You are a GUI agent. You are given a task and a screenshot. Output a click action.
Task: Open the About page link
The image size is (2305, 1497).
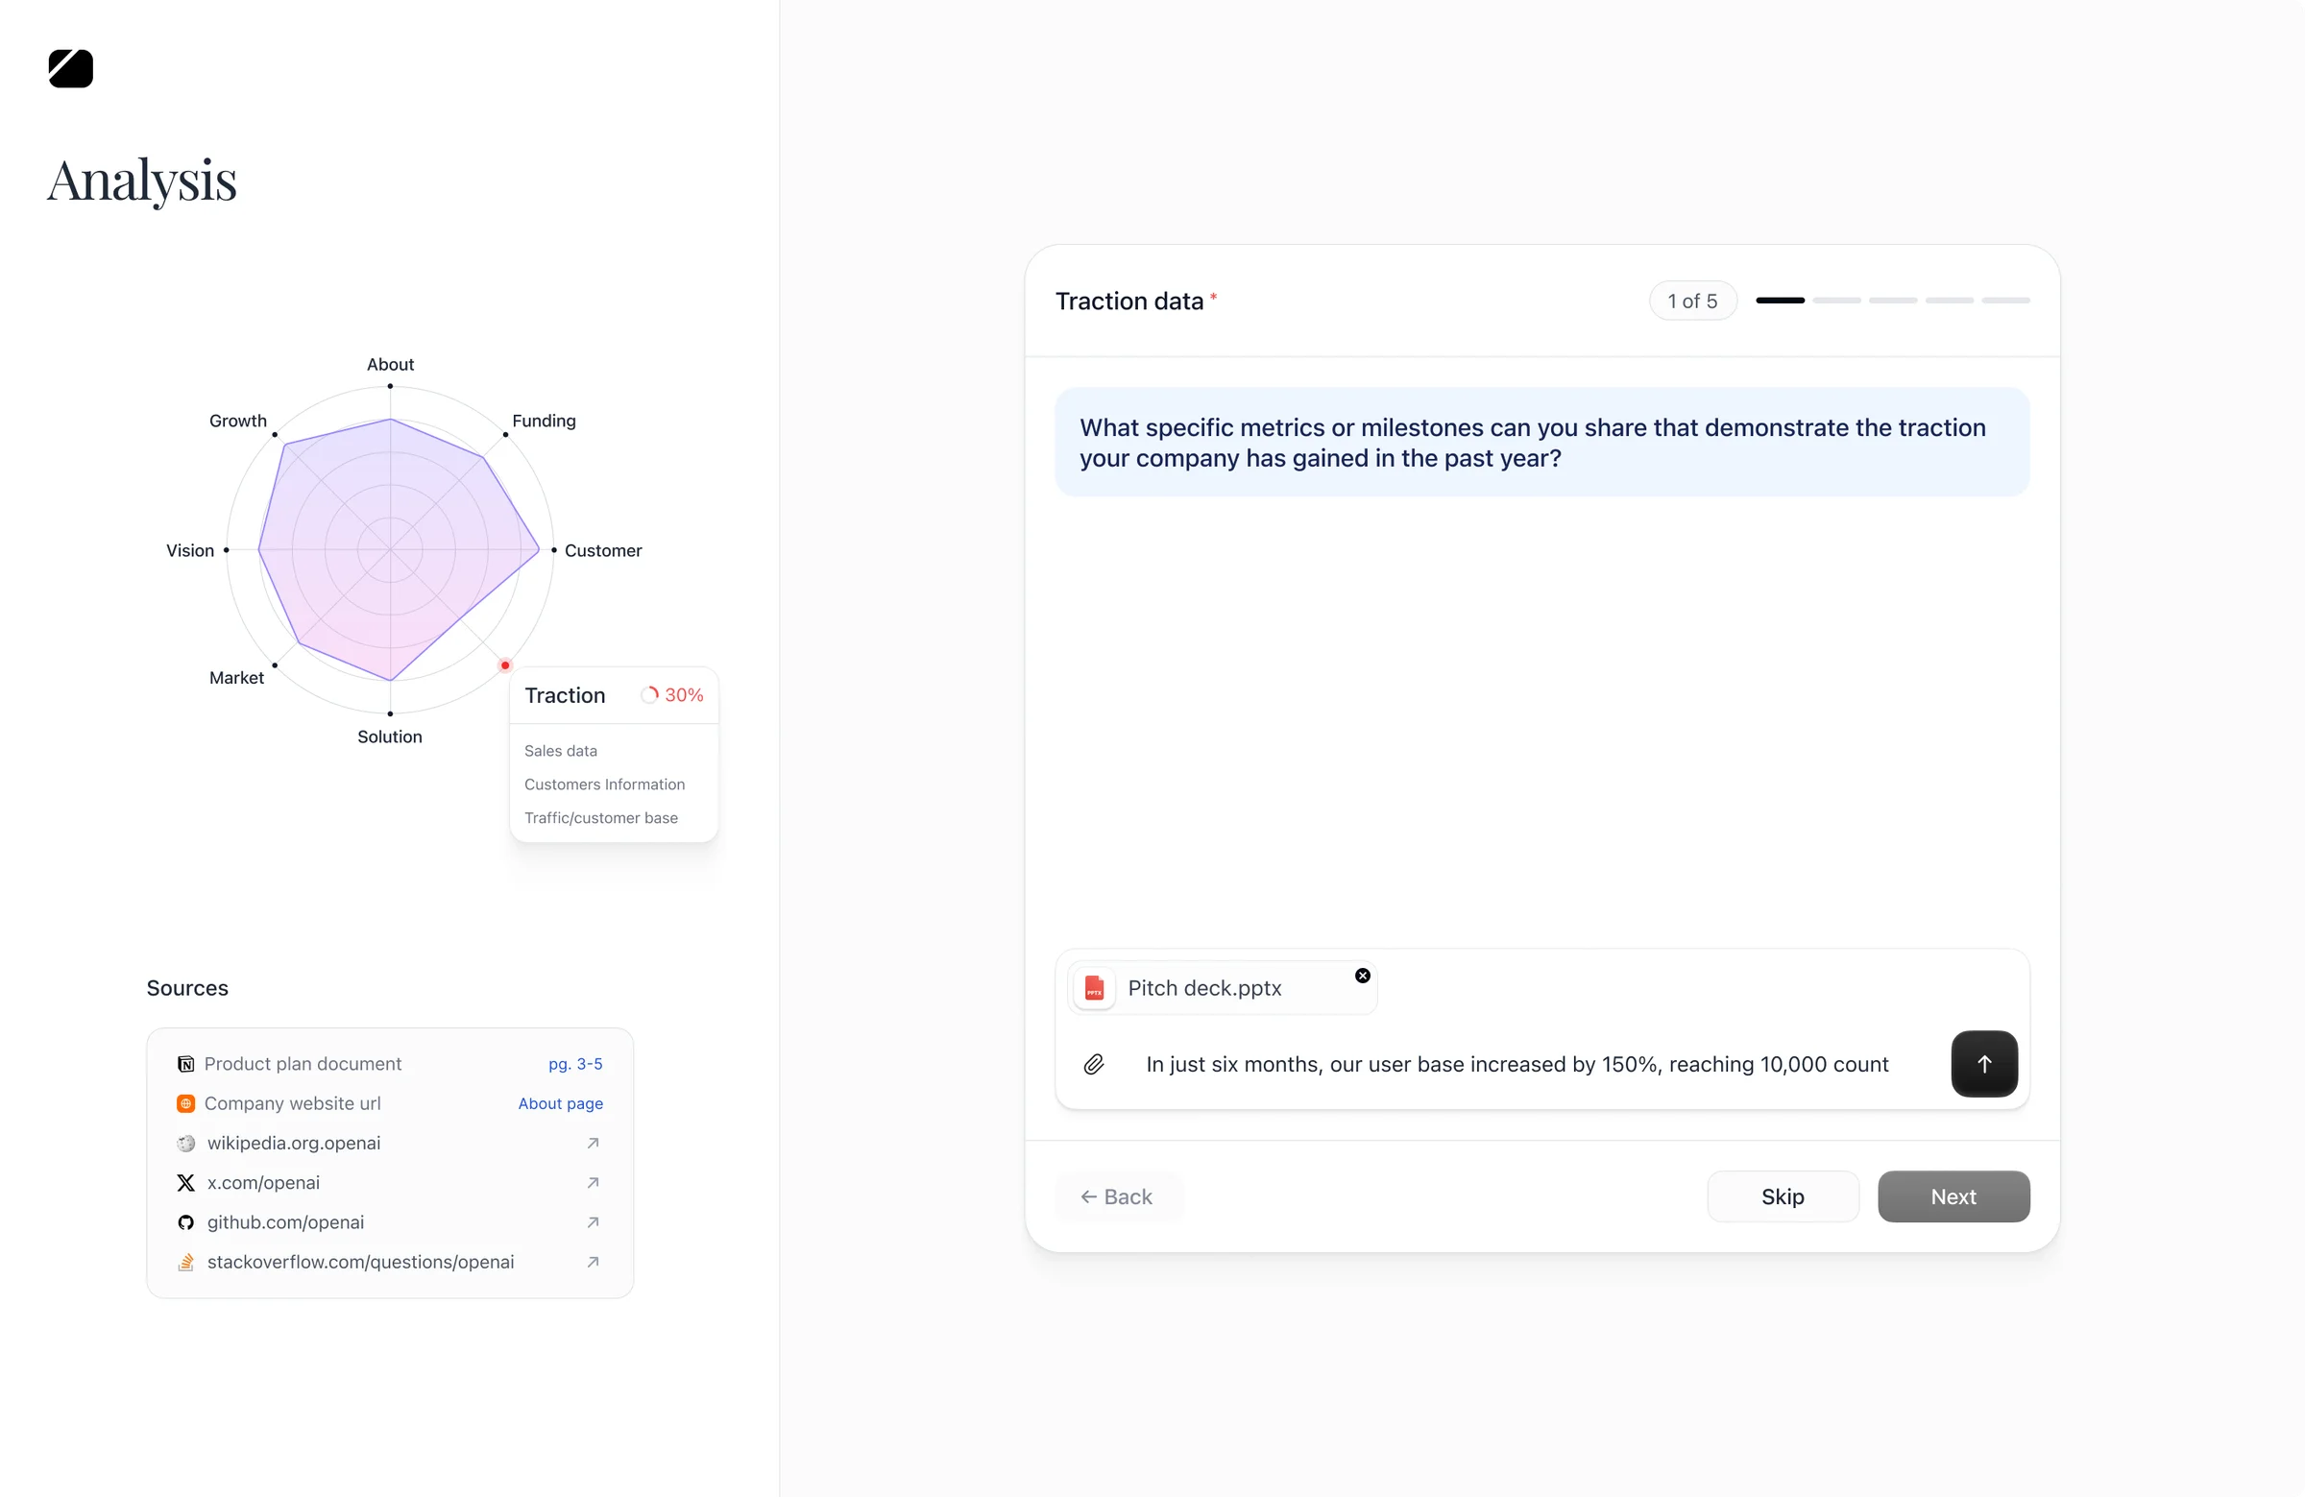click(561, 1104)
